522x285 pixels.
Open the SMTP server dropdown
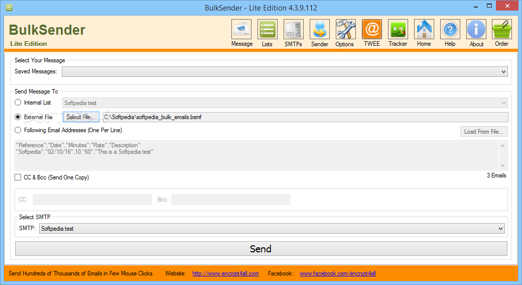(x=272, y=229)
